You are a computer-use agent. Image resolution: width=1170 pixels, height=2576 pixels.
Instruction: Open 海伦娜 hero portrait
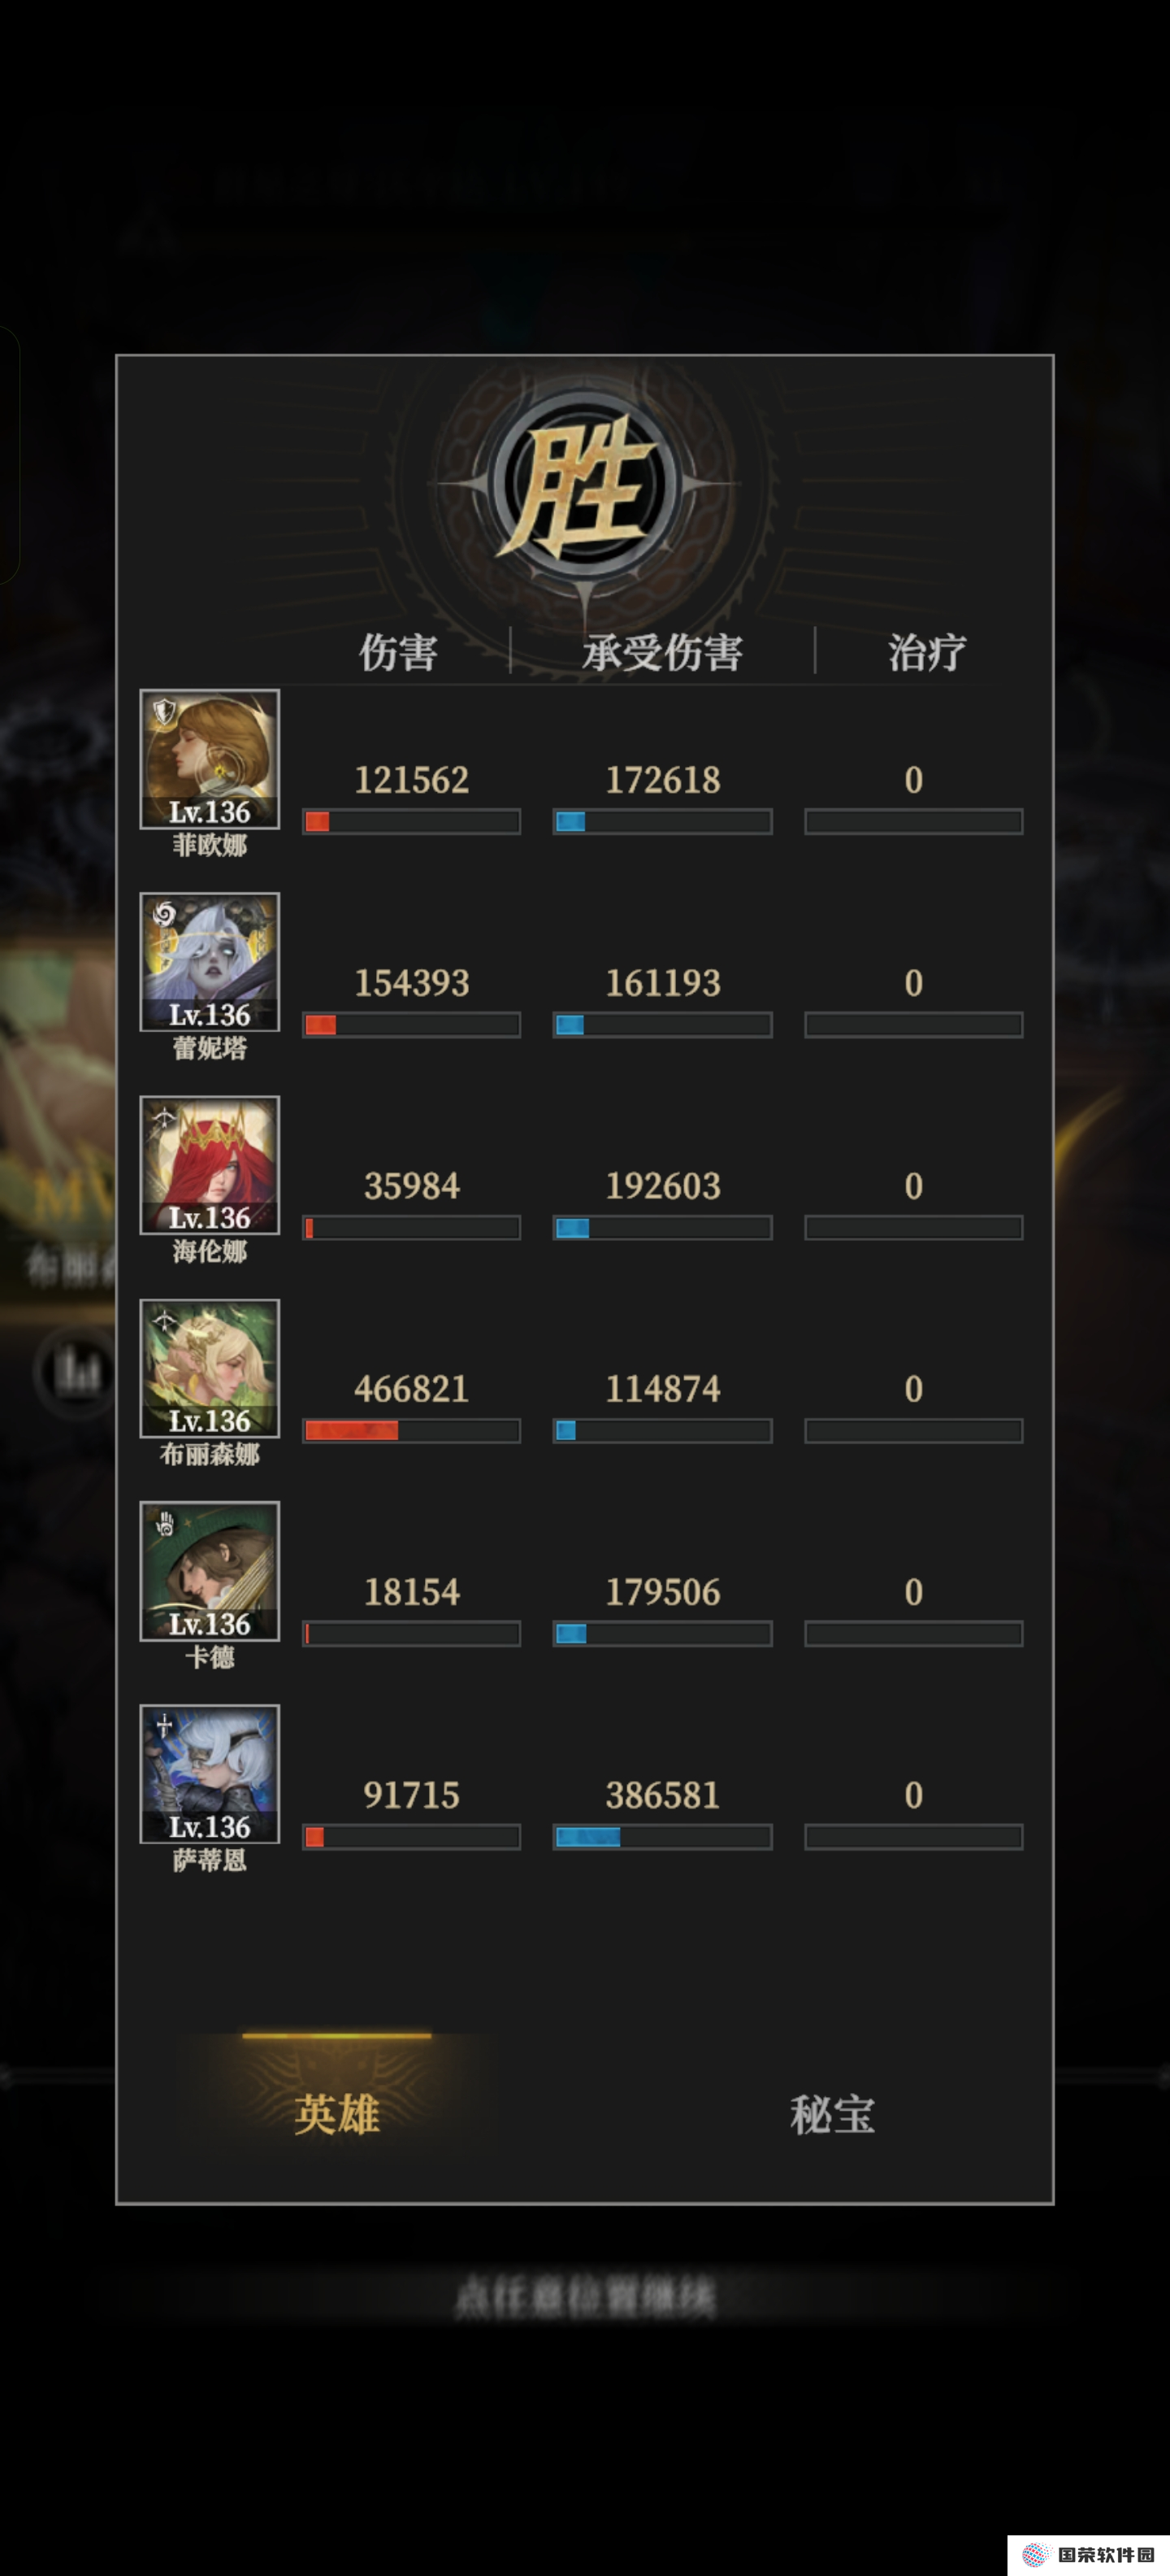click(209, 1164)
